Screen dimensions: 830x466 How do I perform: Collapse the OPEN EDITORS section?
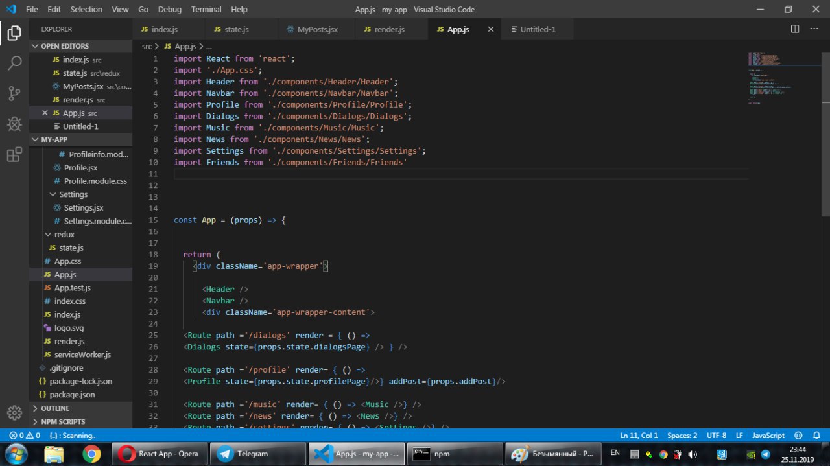coord(65,46)
